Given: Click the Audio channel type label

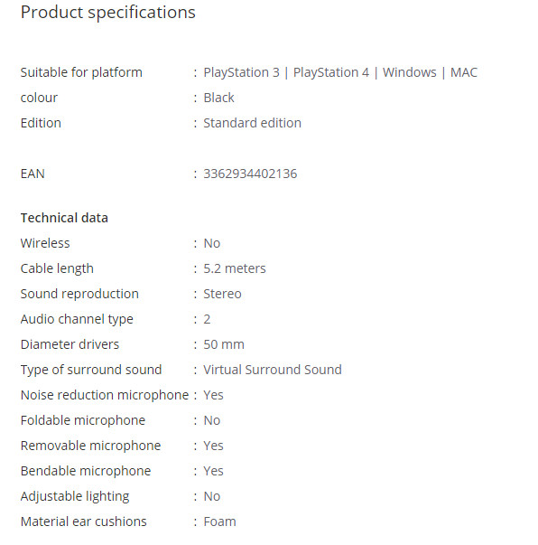Looking at the screenshot, I should coord(77,319).
